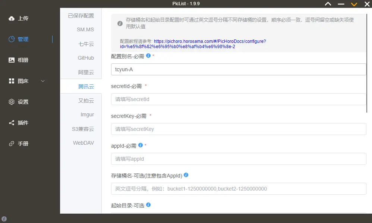Focus the secretId input field
This screenshot has height=223, width=372.
[x=239, y=99]
